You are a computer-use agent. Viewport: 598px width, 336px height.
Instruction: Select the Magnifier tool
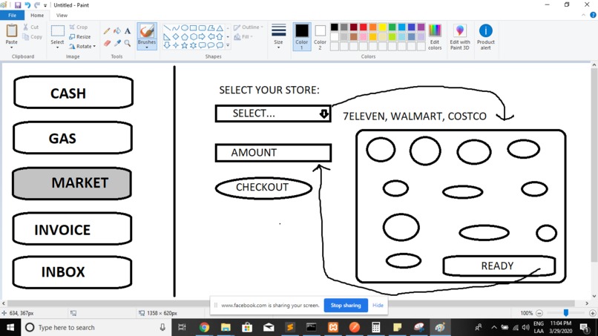128,44
